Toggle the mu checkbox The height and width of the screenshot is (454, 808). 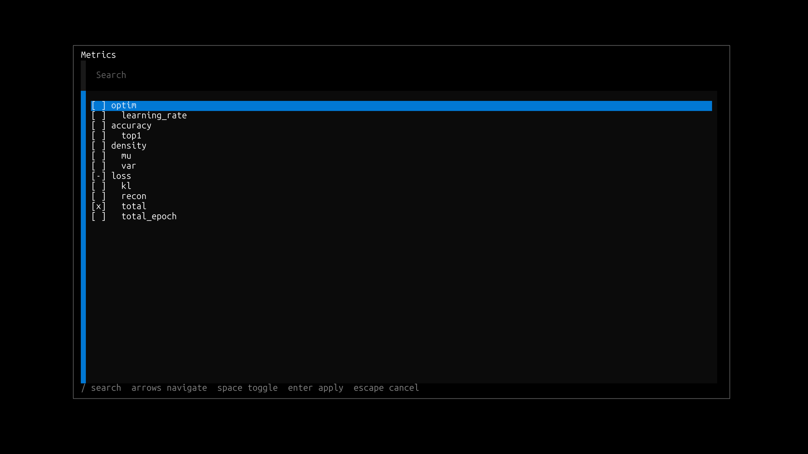98,156
